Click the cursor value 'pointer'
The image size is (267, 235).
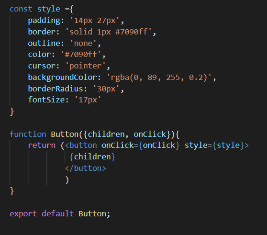[x=86, y=66]
